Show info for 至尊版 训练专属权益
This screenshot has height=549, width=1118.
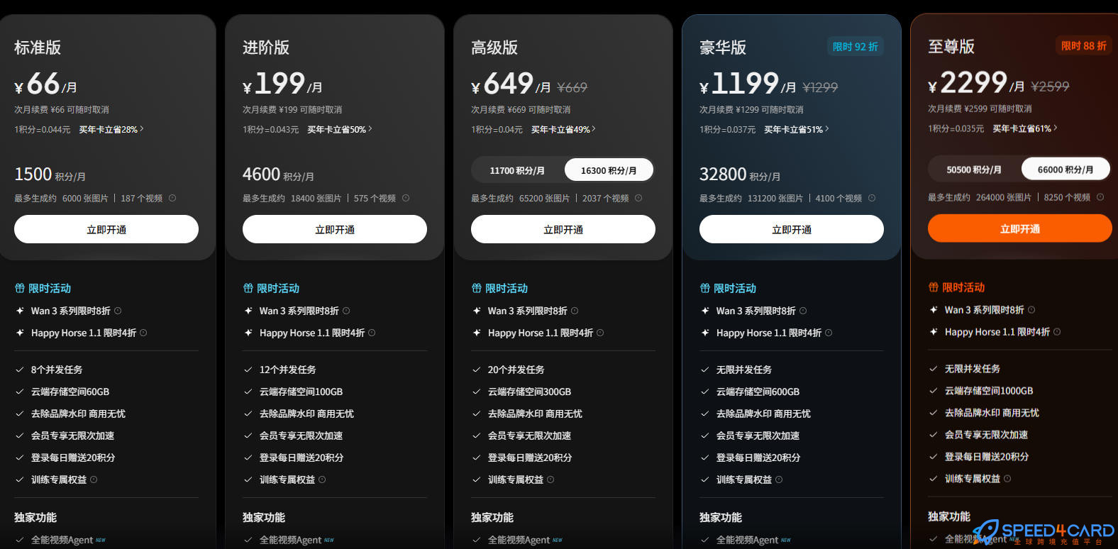[1007, 479]
